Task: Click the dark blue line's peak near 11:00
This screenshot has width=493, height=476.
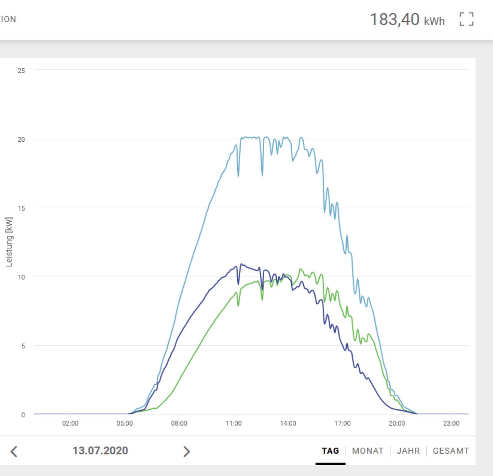Action: (x=241, y=264)
